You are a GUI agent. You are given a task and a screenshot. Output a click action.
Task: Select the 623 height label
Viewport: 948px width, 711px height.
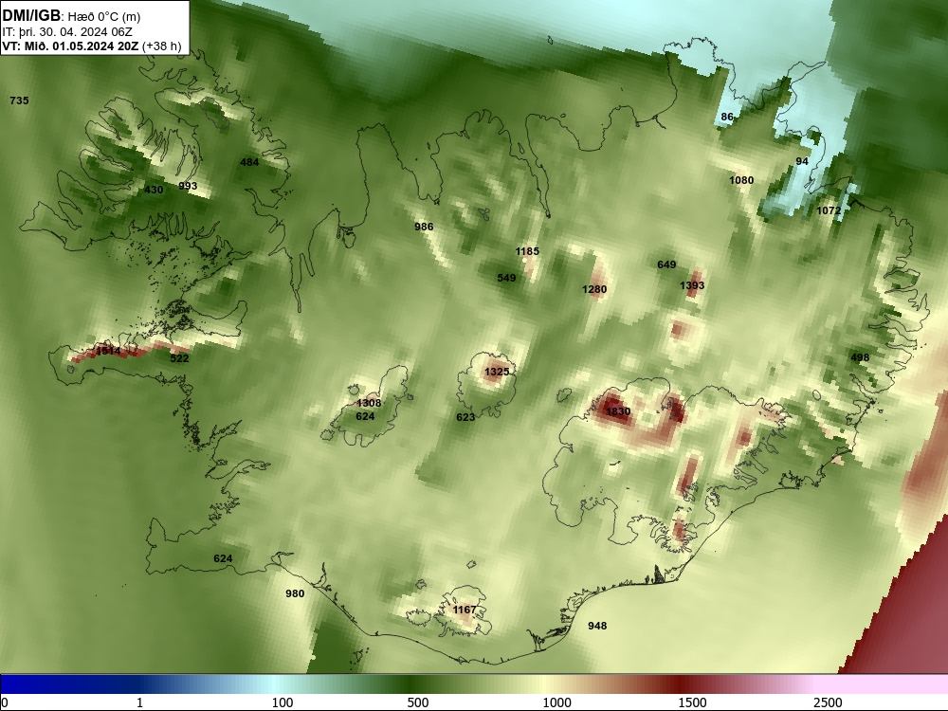click(x=465, y=417)
